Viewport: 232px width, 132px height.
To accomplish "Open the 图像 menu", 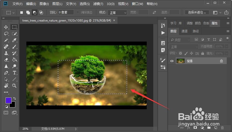I will click(44, 4).
